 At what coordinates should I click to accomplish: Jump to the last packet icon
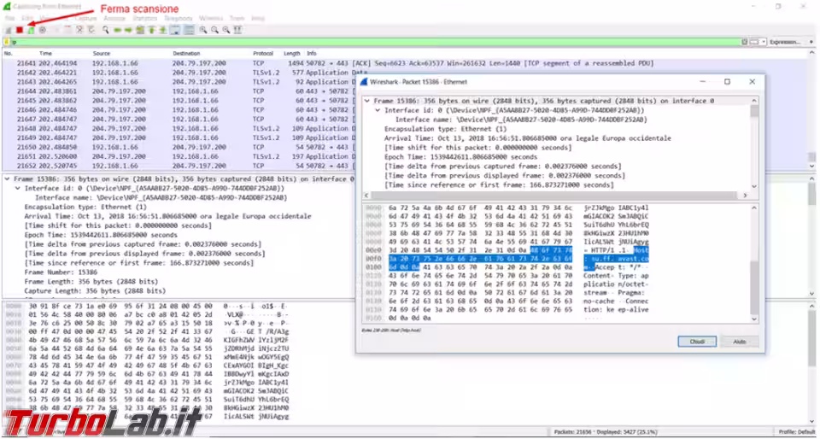(x=163, y=29)
